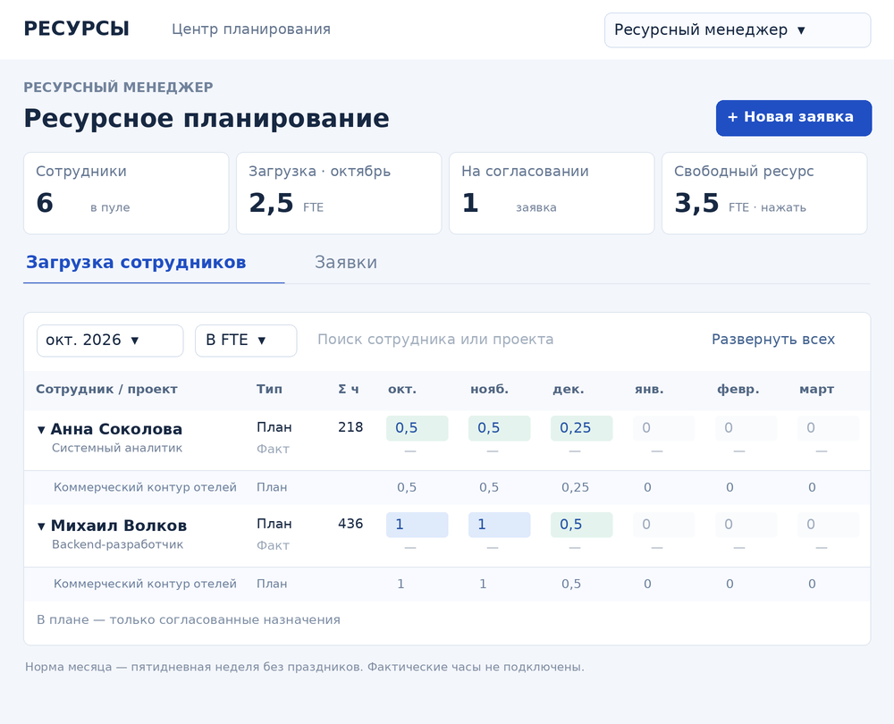Select the В плане — только согласованные назначения note
Screen dimensions: 894x724
point(189,619)
